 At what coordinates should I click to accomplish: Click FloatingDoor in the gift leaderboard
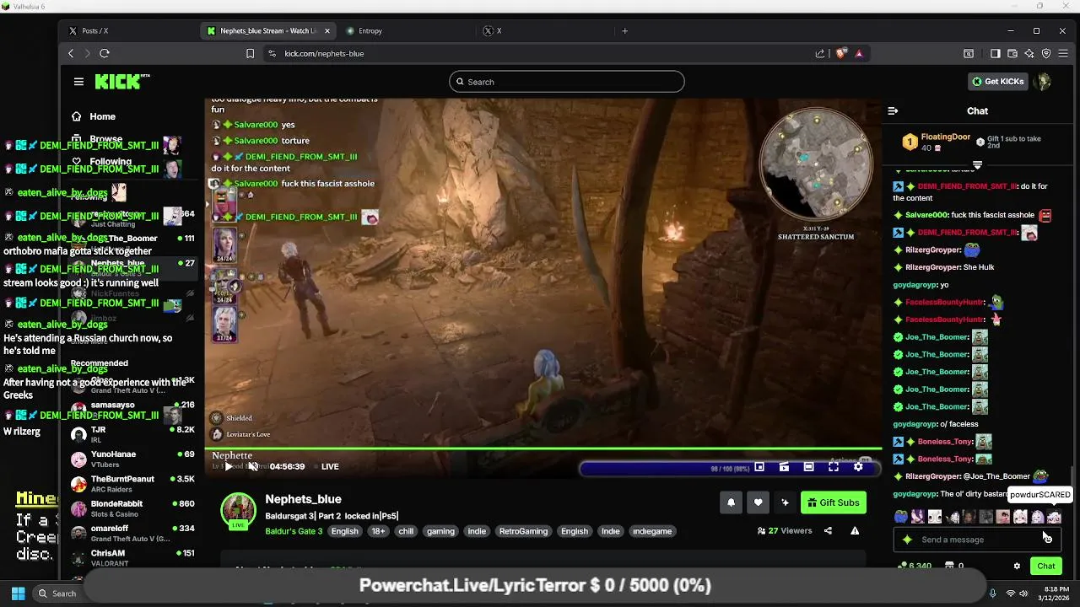click(945, 137)
